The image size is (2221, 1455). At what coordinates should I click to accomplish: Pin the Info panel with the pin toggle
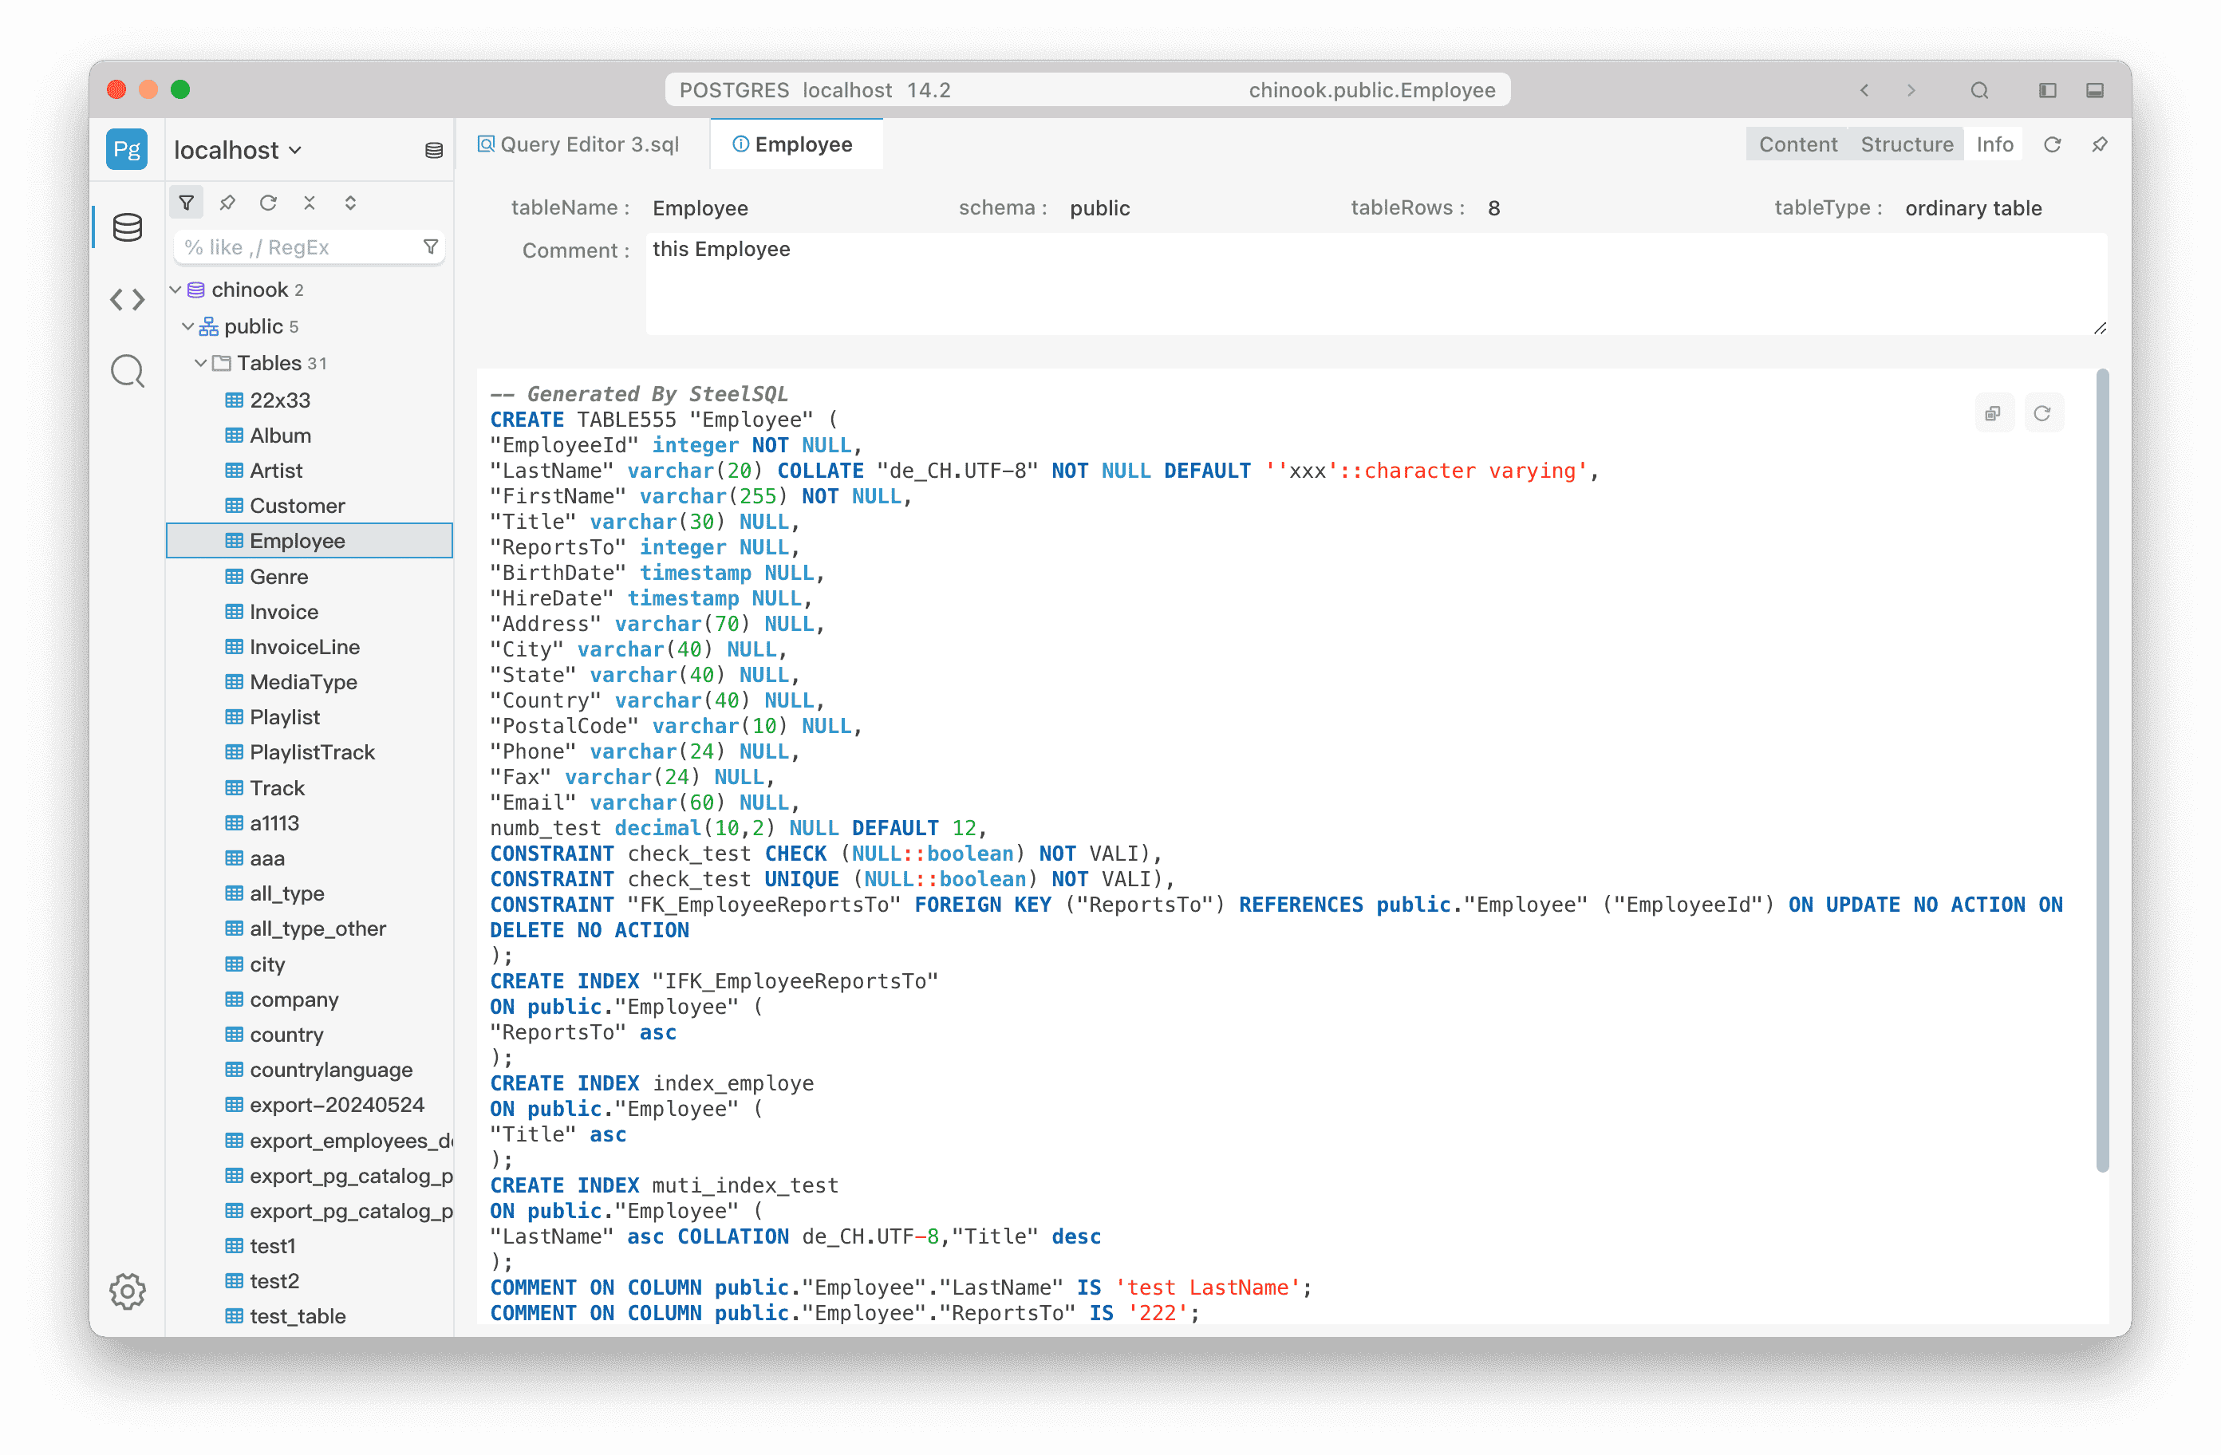[2100, 144]
